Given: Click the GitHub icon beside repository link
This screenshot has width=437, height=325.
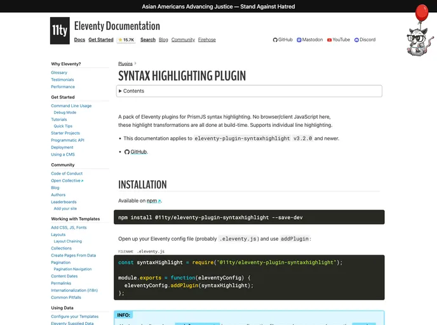Looking at the screenshot, I should pyautogui.click(x=127, y=152).
